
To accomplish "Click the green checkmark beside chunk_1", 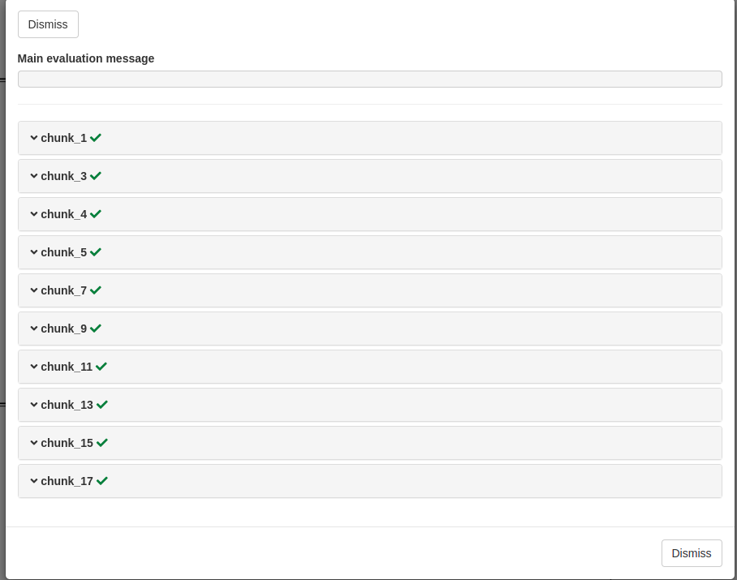I will [x=96, y=138].
